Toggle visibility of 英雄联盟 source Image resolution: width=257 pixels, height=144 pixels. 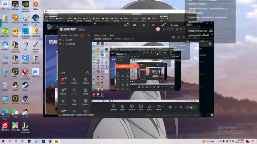pos(60,44)
